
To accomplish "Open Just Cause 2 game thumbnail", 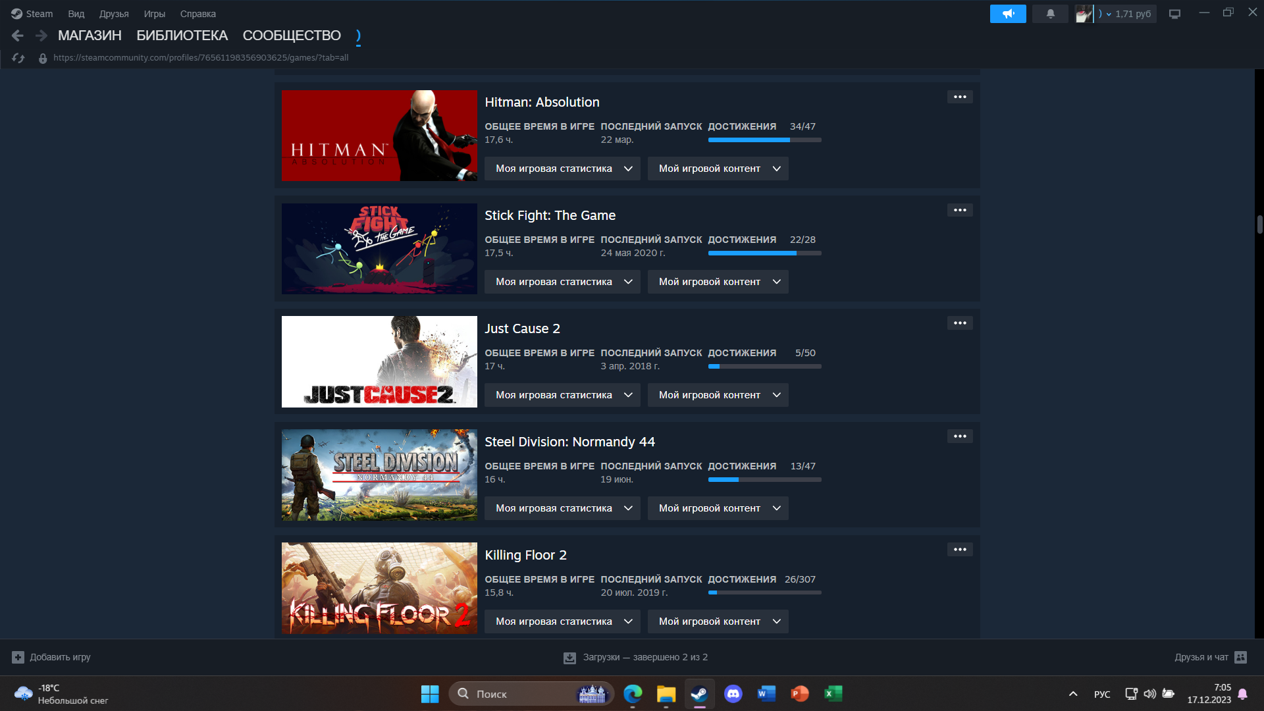I will (379, 362).
